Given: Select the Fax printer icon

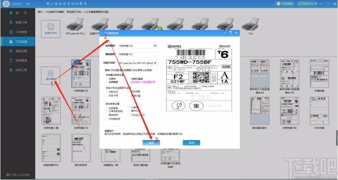Looking at the screenshot, I should point(250,25).
